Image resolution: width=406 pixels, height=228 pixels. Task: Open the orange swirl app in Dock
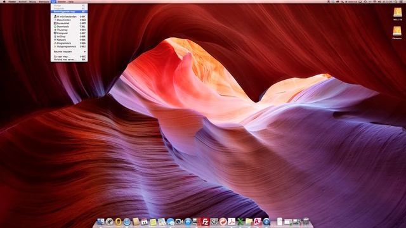pyautogui.click(x=223, y=222)
